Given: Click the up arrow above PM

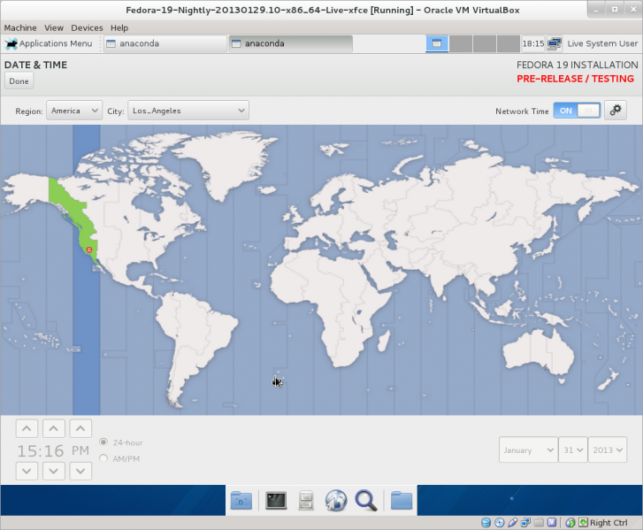Looking at the screenshot, I should pos(80,428).
